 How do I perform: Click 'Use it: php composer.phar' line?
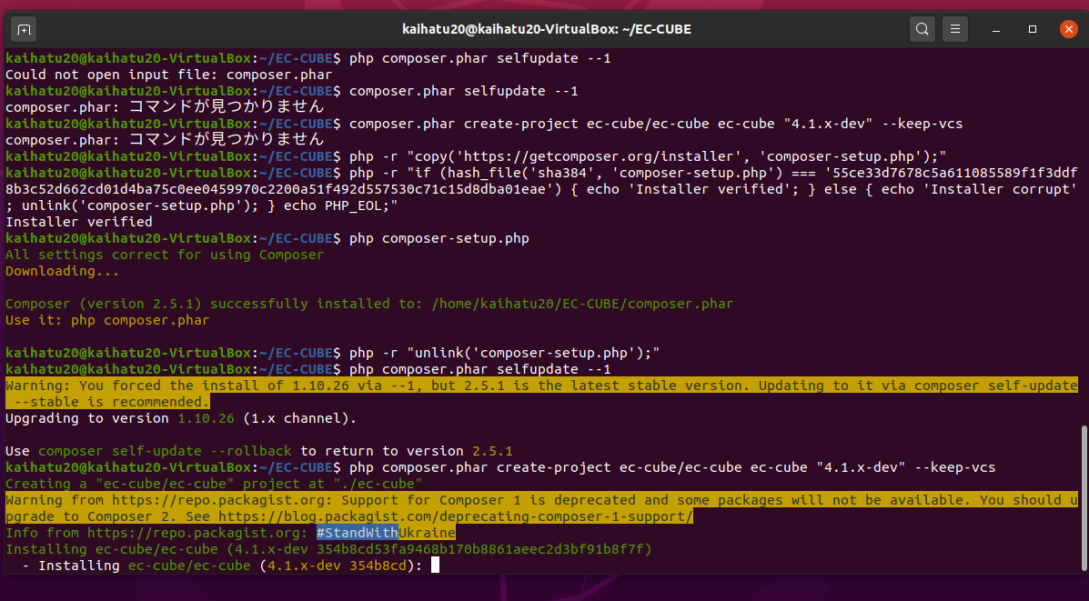[x=107, y=321]
